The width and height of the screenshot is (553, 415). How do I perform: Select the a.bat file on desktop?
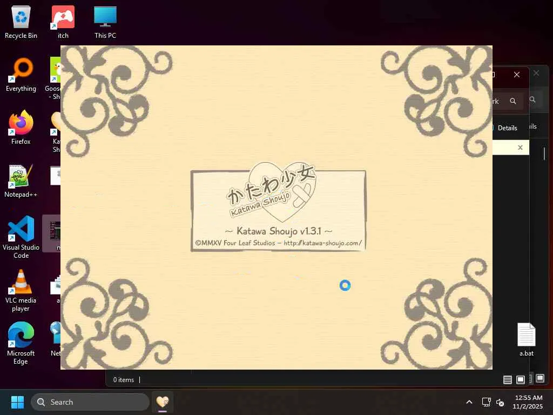(526, 339)
